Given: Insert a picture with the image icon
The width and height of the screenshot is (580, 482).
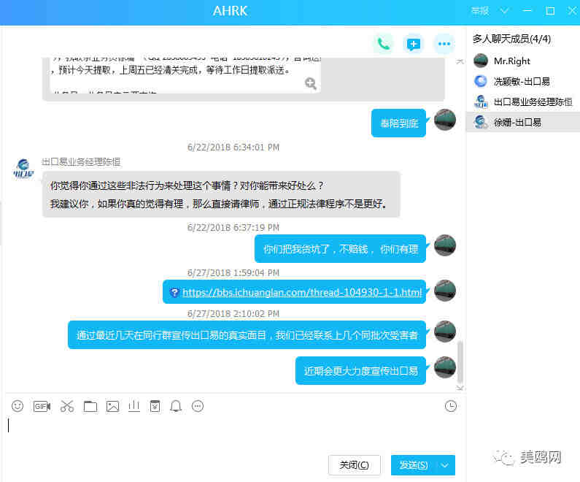Looking at the screenshot, I should pos(112,406).
